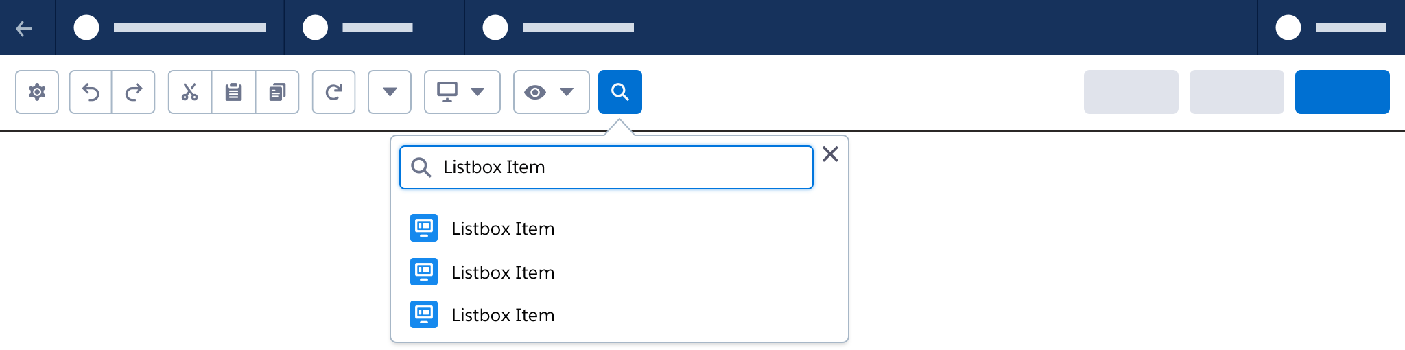
Task: Click the refresh icon
Action: [x=333, y=92]
